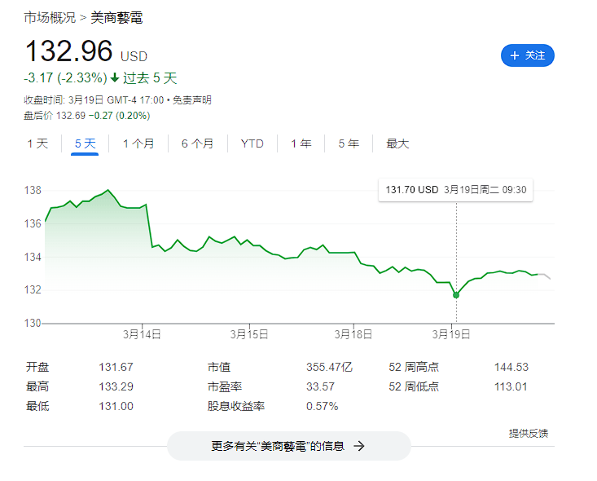Image resolution: width=597 pixels, height=481 pixels.
Task: Click the 52 周高点 label
Action: 414,367
